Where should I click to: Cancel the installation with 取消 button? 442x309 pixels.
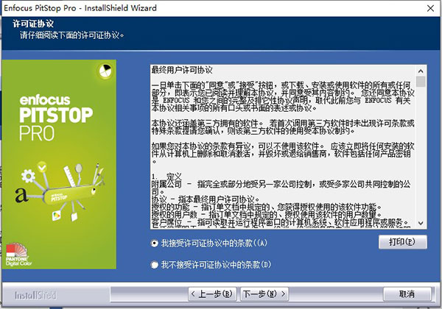407,294
